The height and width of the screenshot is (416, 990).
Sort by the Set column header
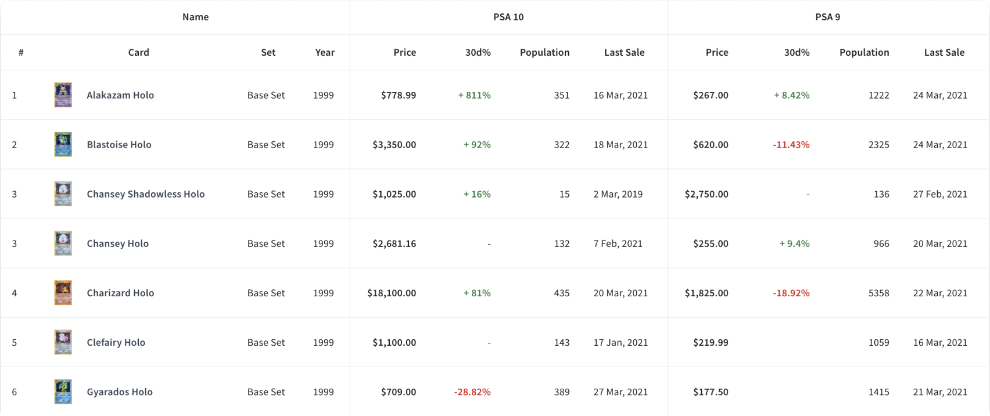click(x=268, y=52)
